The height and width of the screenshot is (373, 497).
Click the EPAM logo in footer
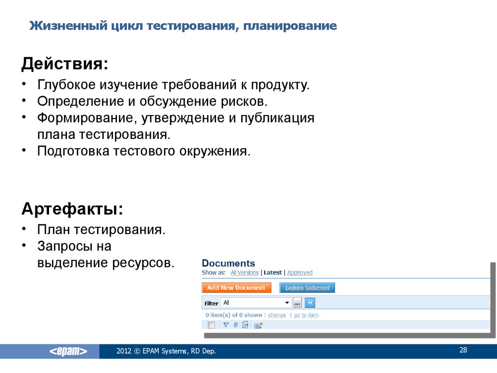(x=68, y=351)
